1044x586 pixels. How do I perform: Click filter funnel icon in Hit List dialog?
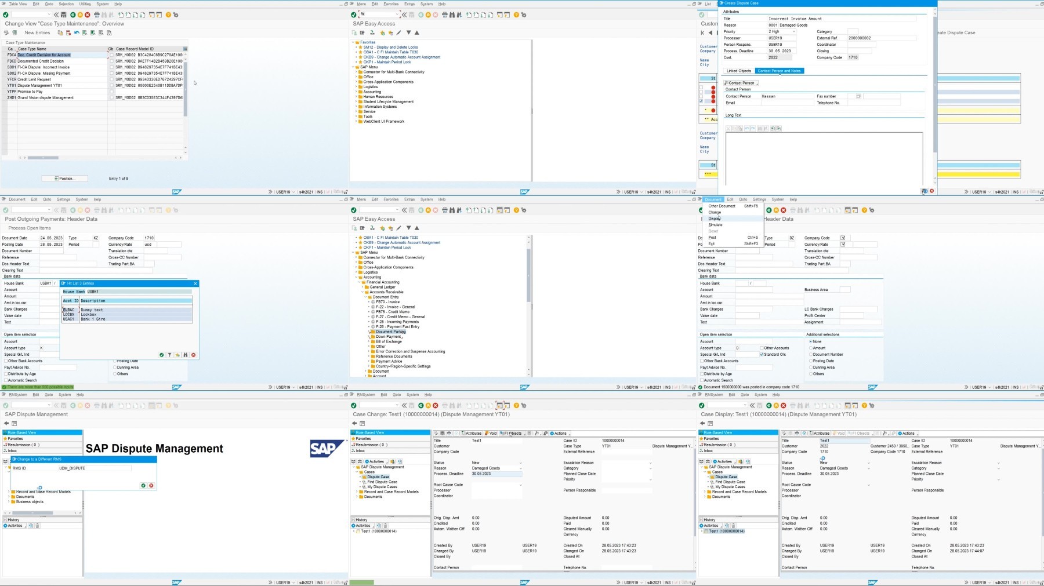coord(169,355)
